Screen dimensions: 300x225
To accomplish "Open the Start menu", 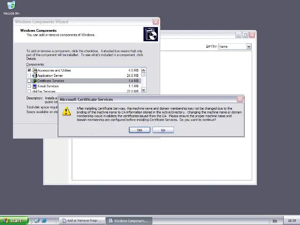I will coord(14,220).
